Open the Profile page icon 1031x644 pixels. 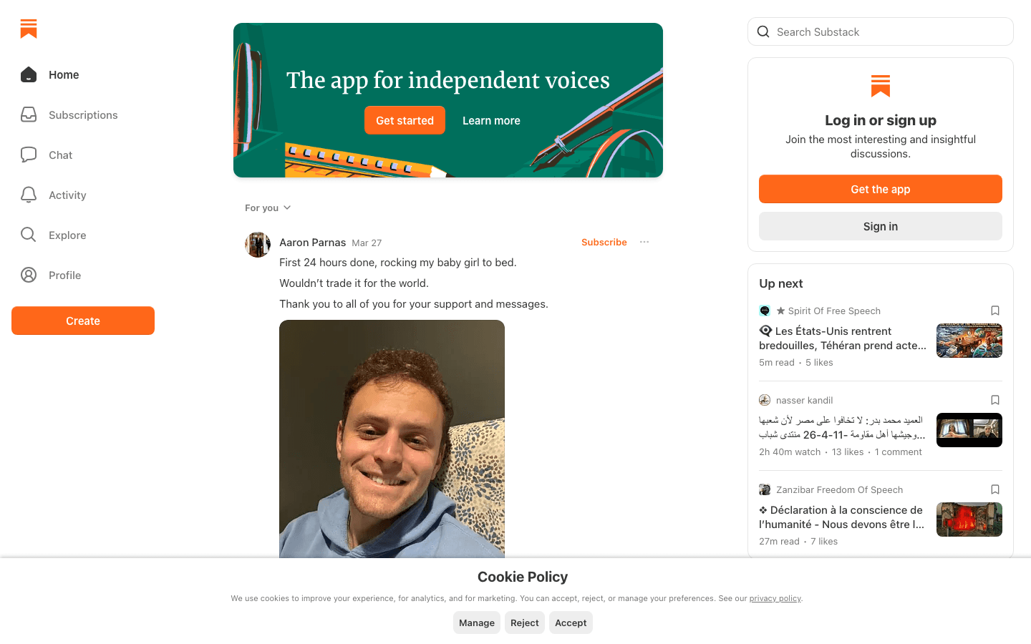pos(29,275)
